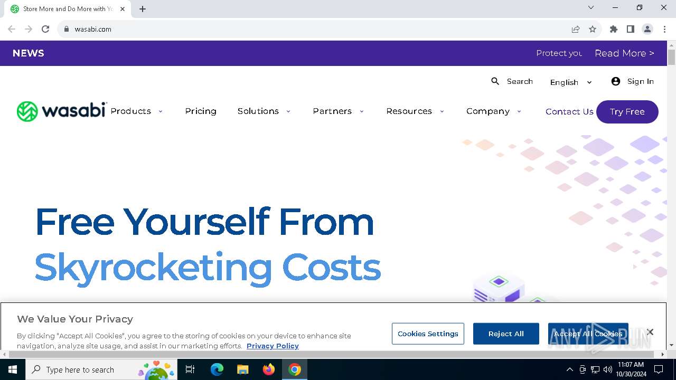676x380 pixels.
Task: Open Task View in taskbar
Action: pyautogui.click(x=190, y=369)
